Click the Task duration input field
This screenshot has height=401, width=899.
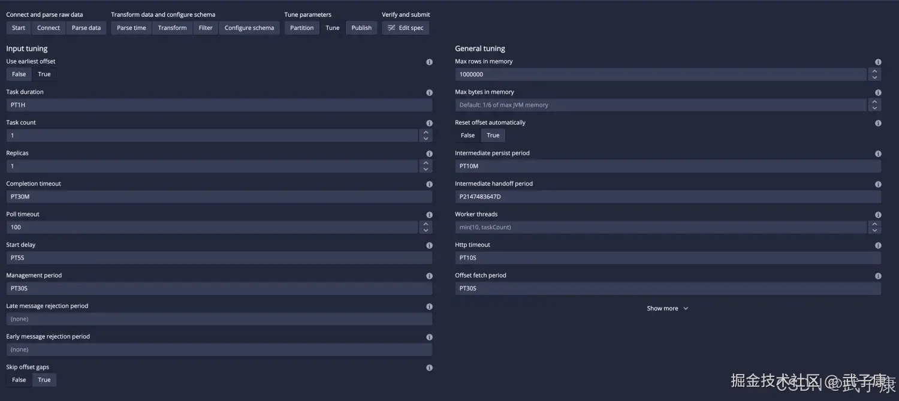point(219,105)
